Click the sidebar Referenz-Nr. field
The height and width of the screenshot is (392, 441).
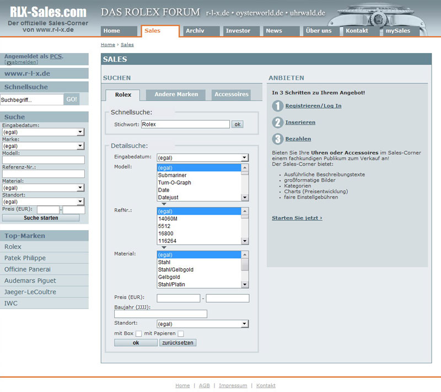(44, 174)
